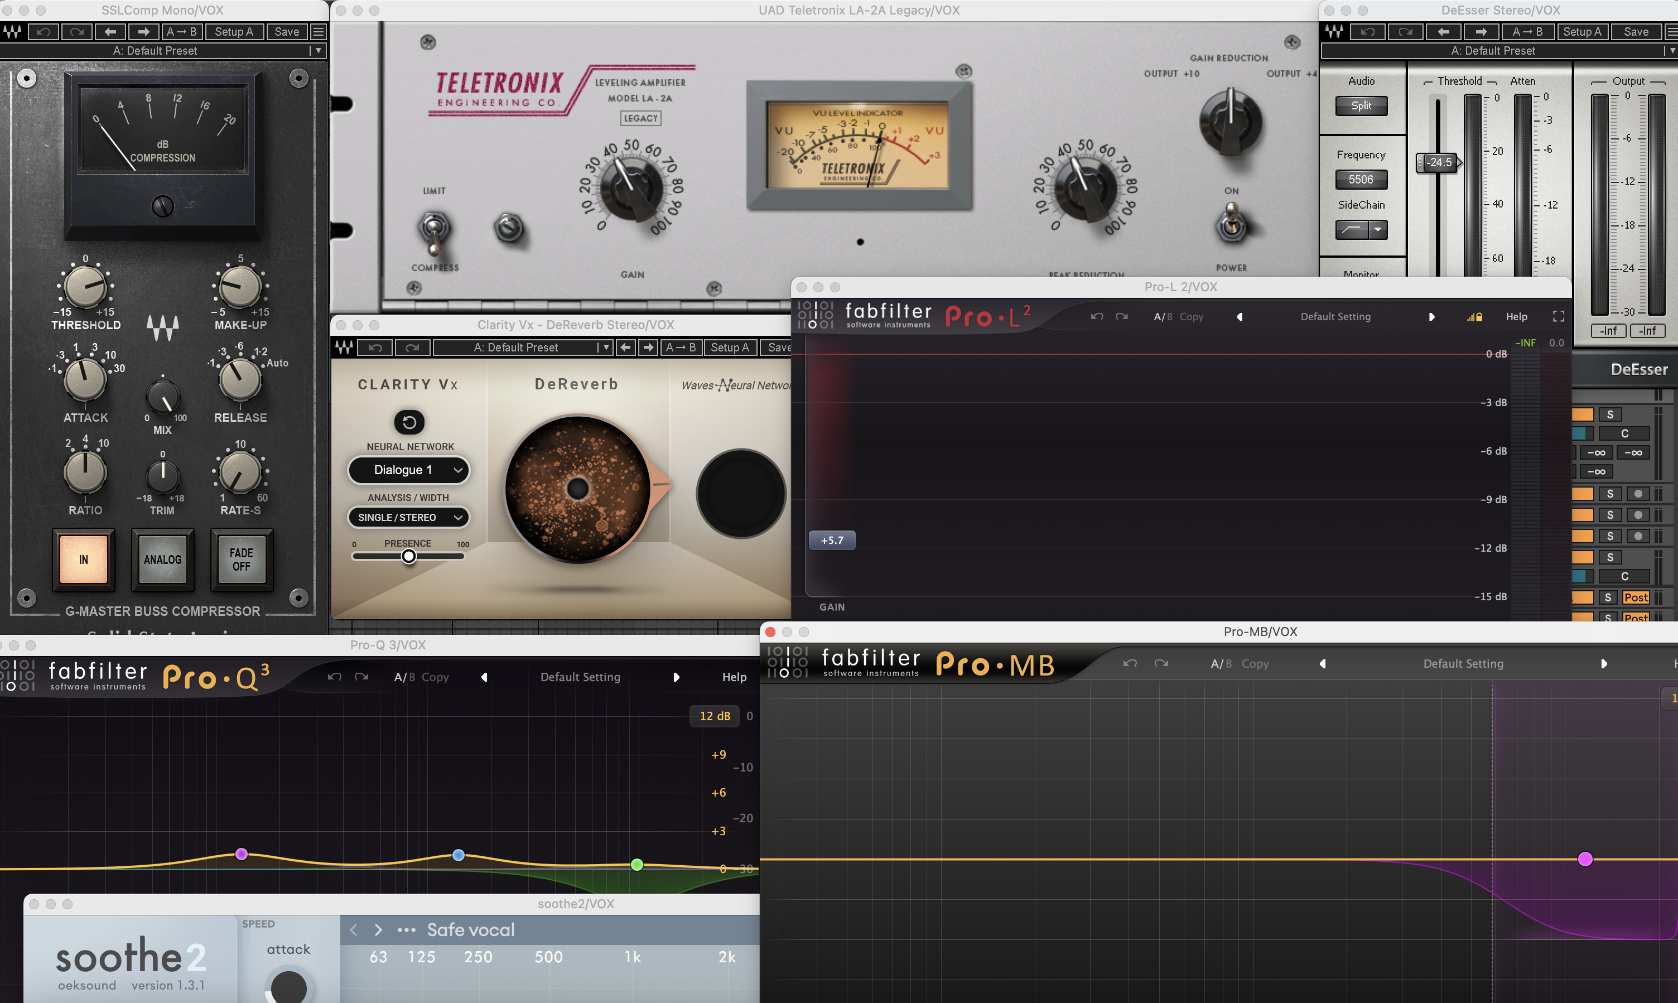Toggle ANALOG button on buss compressor
The height and width of the screenshot is (1003, 1678).
point(162,559)
